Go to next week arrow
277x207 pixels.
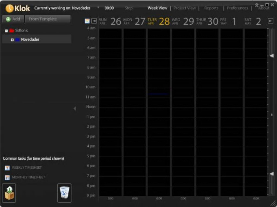(270, 21)
